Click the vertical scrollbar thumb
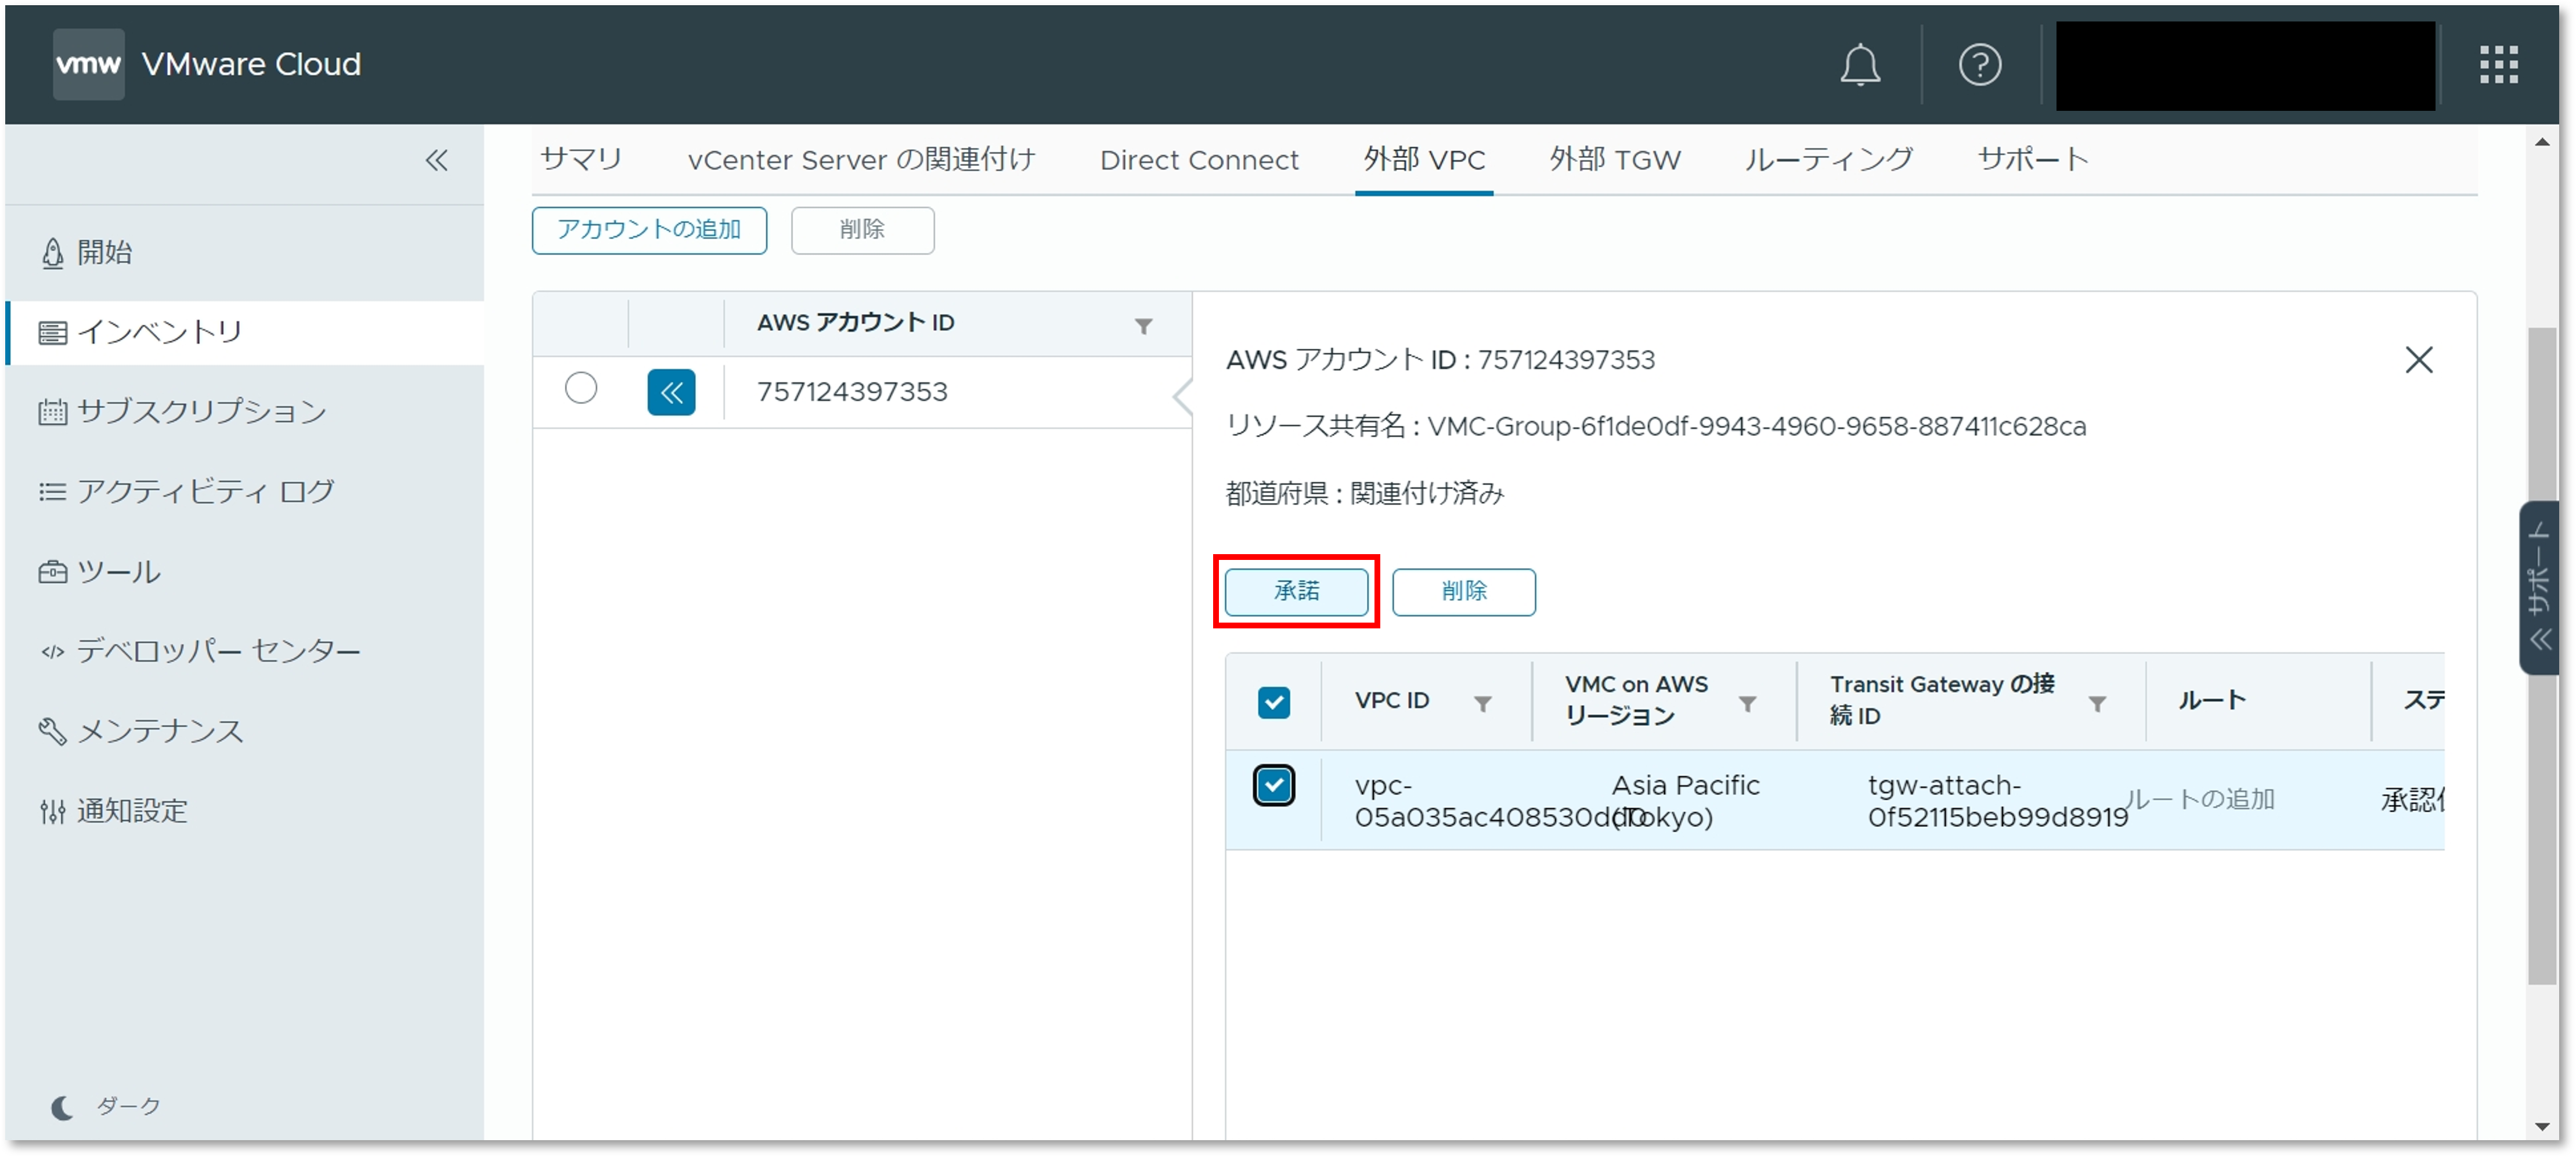Viewport: 2576px width, 1157px height. tap(2541, 655)
